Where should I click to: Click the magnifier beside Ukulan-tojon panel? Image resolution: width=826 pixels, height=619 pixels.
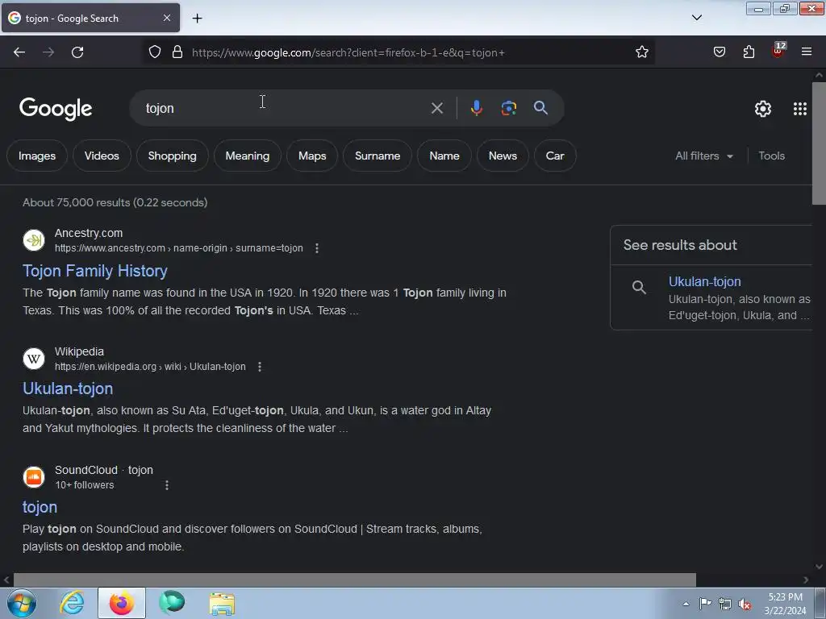(639, 288)
